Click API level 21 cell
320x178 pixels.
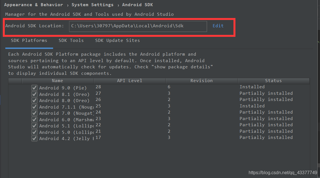pyautogui.click(x=98, y=131)
